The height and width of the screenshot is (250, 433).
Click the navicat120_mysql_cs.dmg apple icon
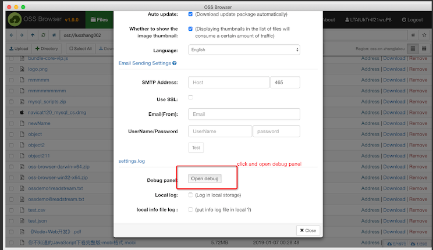tap(22, 112)
